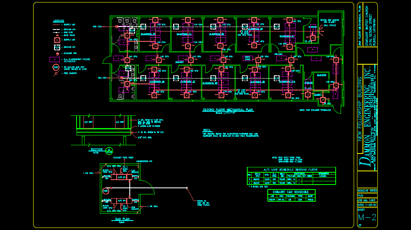Click the supply air diffuser symbol in legend
411x230 pixels.
[x=56, y=40]
